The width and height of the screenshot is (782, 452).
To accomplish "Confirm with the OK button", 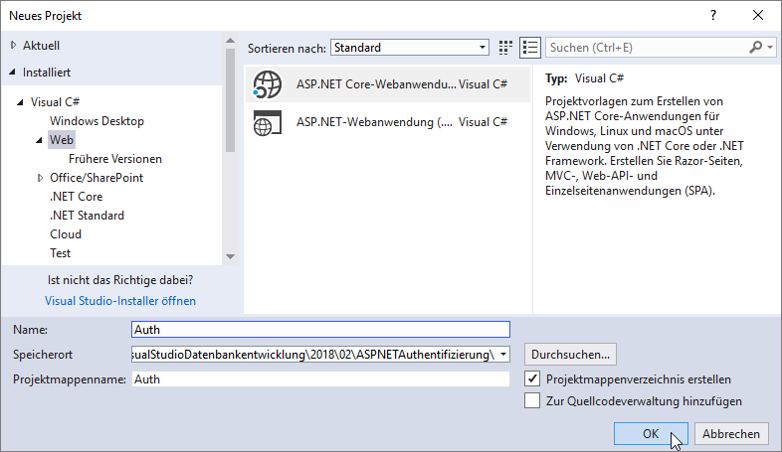I will (x=651, y=433).
